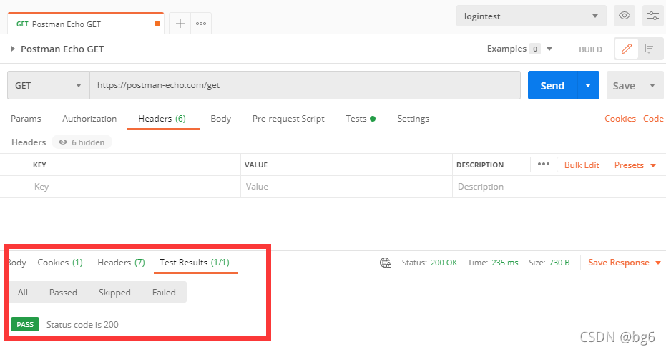Image resolution: width=666 pixels, height=352 pixels.
Task: Switch to the Params tab
Action: 26,119
